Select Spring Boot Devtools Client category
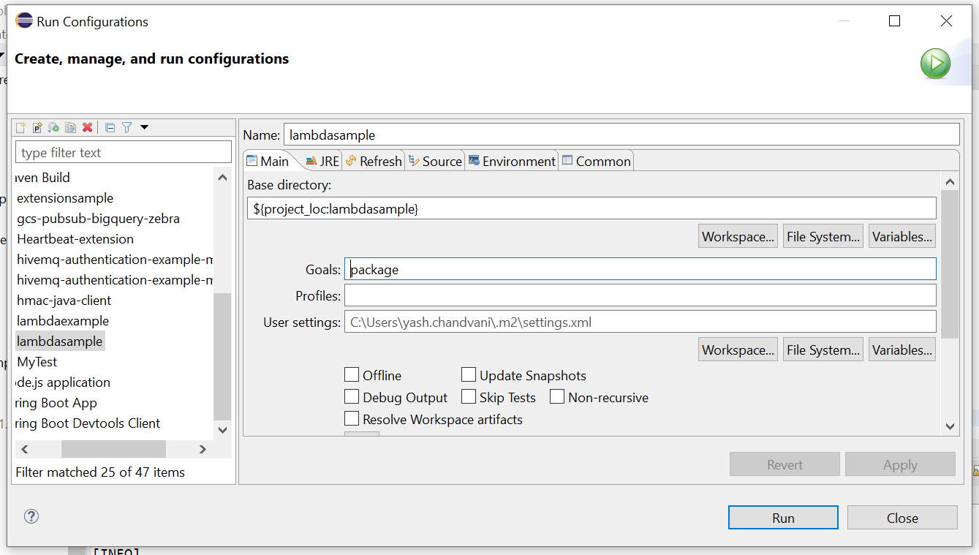The image size is (979, 555). coord(88,423)
